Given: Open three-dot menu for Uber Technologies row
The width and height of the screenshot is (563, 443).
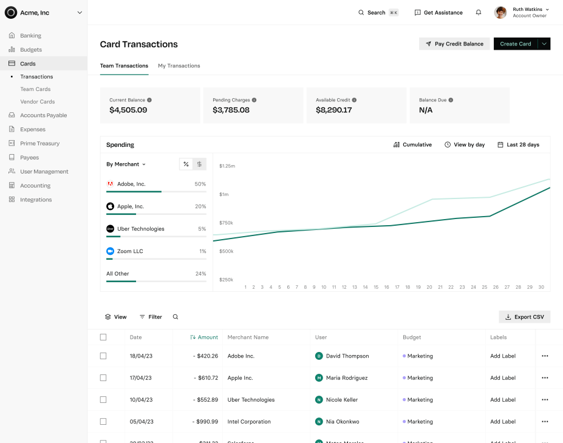Looking at the screenshot, I should (x=544, y=400).
